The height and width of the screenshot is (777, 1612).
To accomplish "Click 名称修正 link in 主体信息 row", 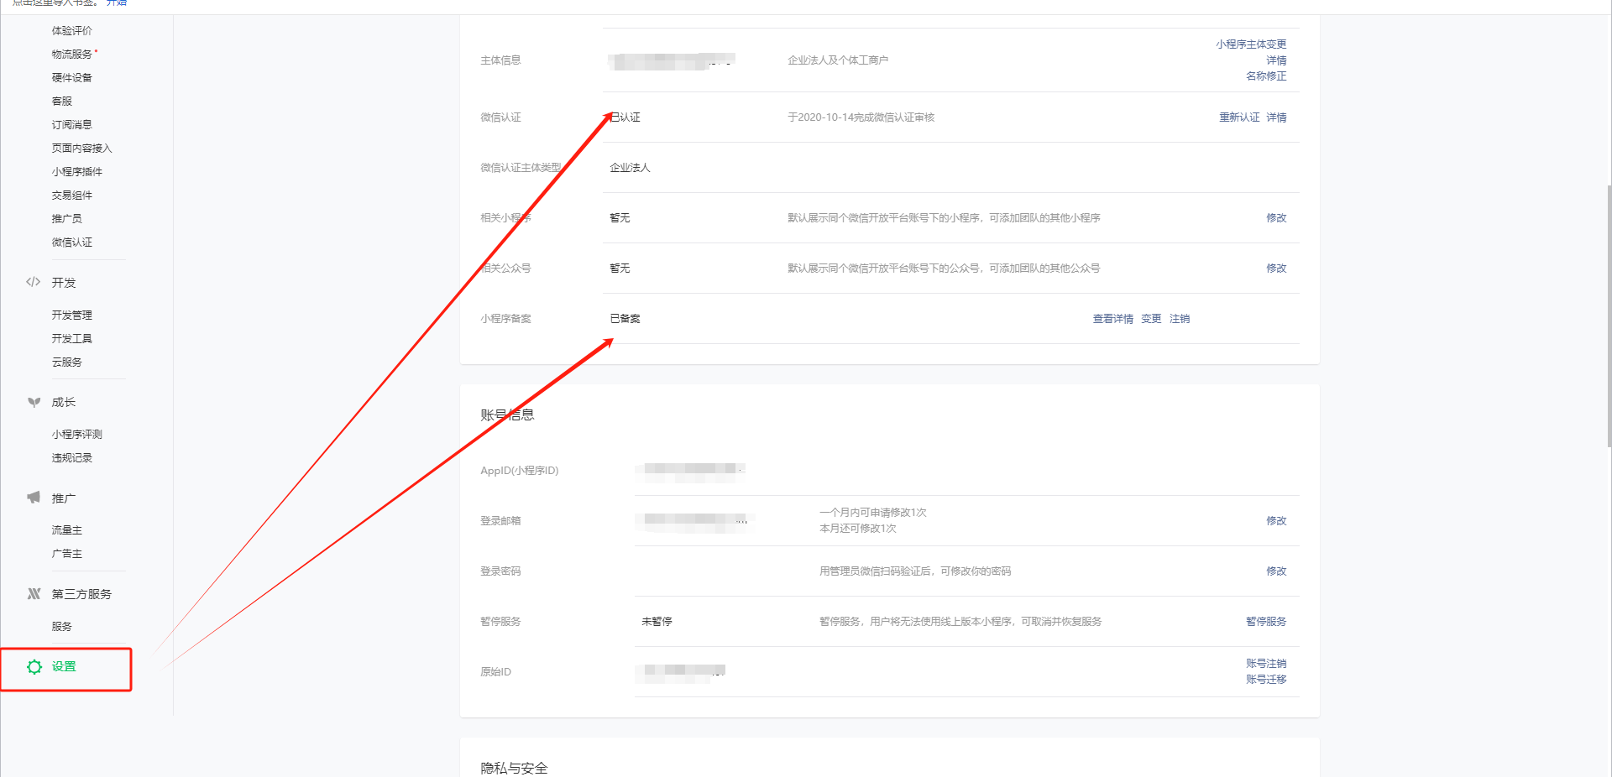I will pyautogui.click(x=1265, y=76).
